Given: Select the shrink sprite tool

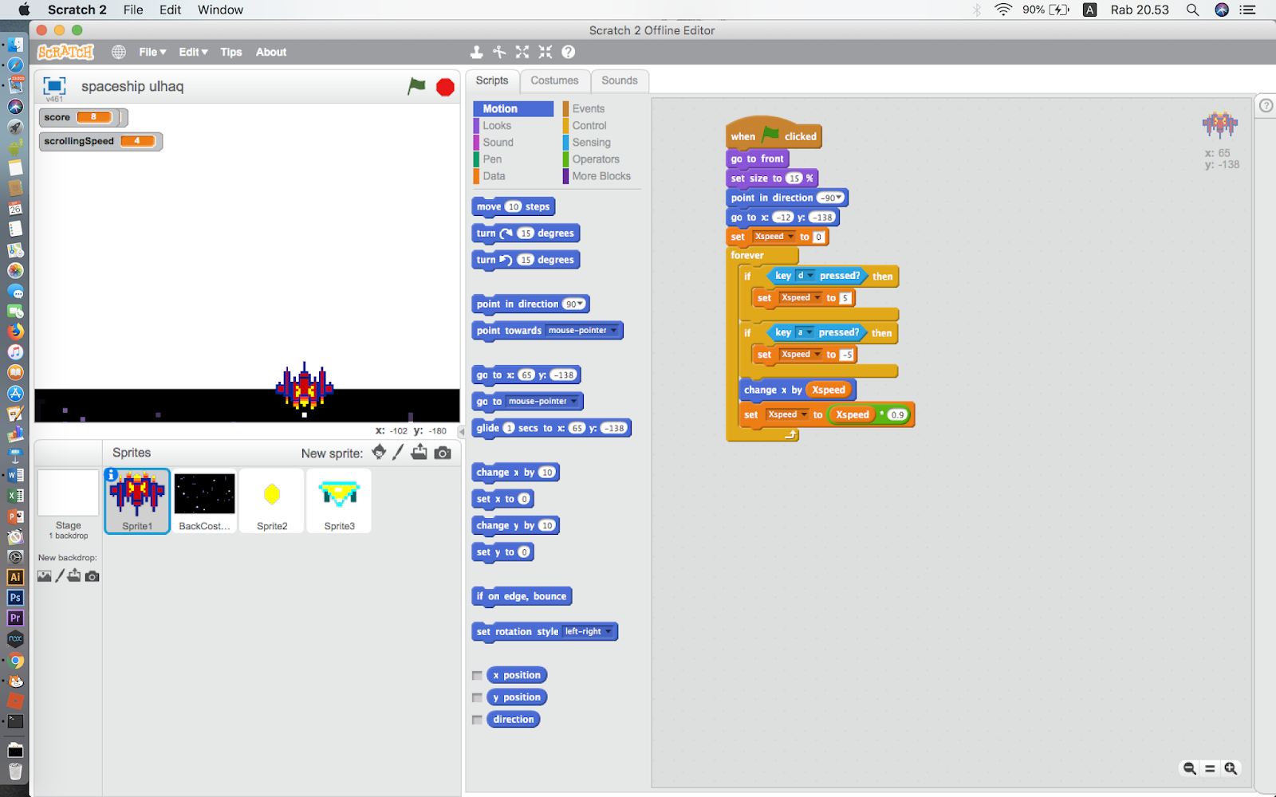Looking at the screenshot, I should point(545,51).
